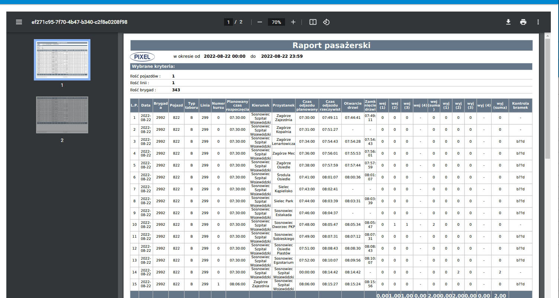The height and width of the screenshot is (298, 559).
Task: Click the 'Zagórze Osiedle' stop cell
Action: click(x=284, y=165)
